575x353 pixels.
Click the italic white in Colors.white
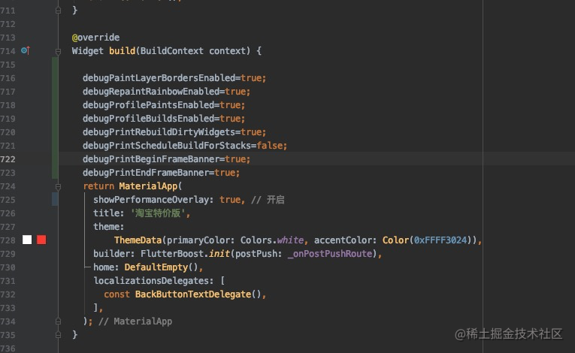click(290, 240)
